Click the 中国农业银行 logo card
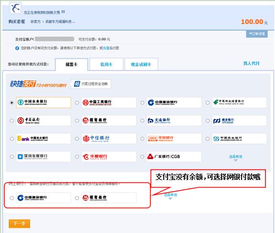Image resolution: width=275 pixels, height=233 pixels. pos(43,103)
